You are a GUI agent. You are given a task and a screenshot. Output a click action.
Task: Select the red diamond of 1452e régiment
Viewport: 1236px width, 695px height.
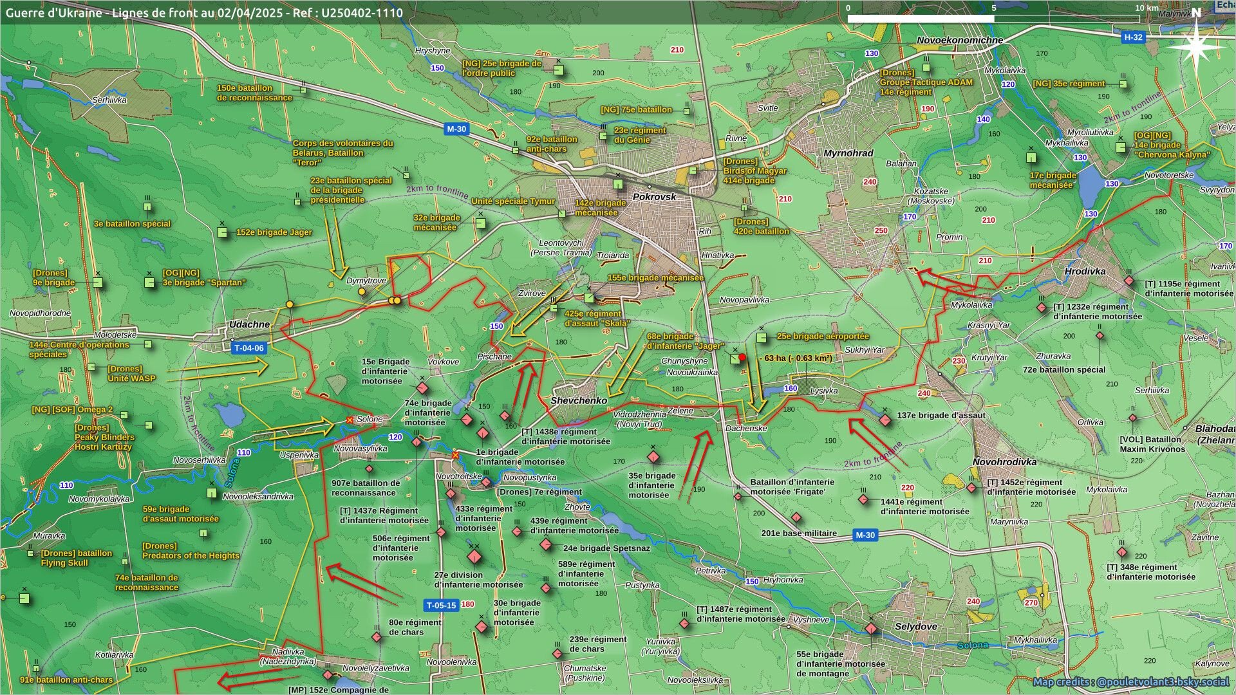click(971, 488)
